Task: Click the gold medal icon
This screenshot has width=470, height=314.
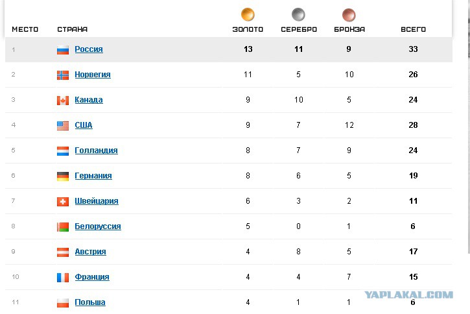Action: pyautogui.click(x=248, y=14)
